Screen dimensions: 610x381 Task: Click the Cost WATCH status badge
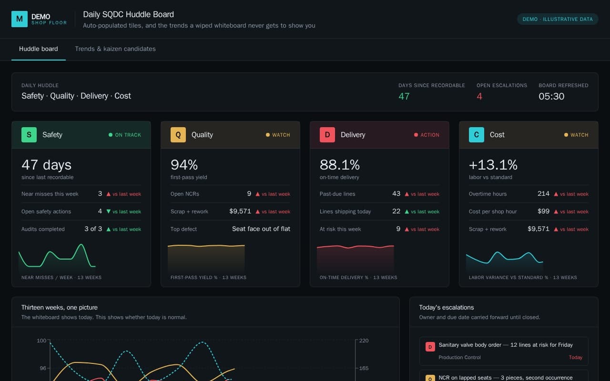(x=576, y=135)
